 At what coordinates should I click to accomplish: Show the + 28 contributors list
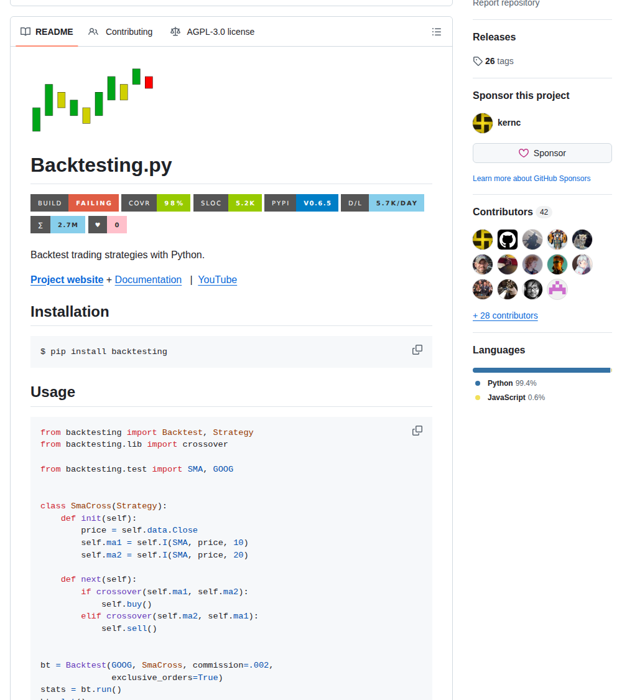pos(505,315)
